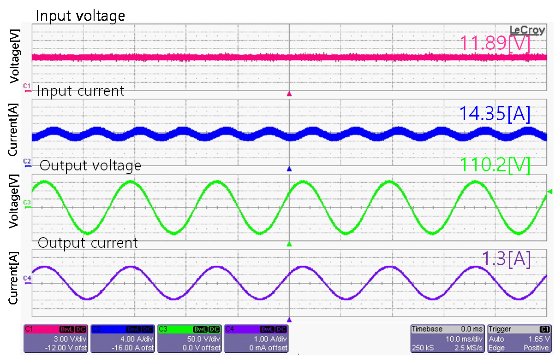Click the 0 mA offset value

tap(268, 348)
